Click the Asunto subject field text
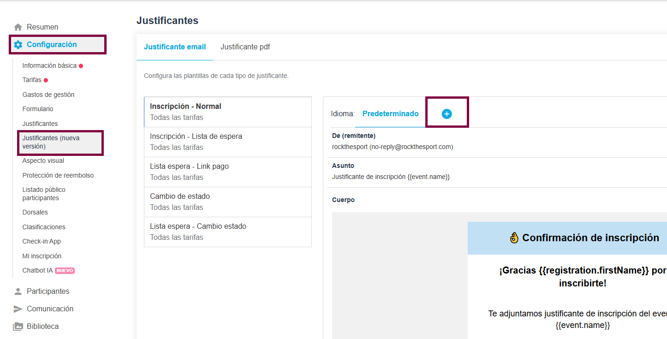The image size is (667, 339). [390, 177]
